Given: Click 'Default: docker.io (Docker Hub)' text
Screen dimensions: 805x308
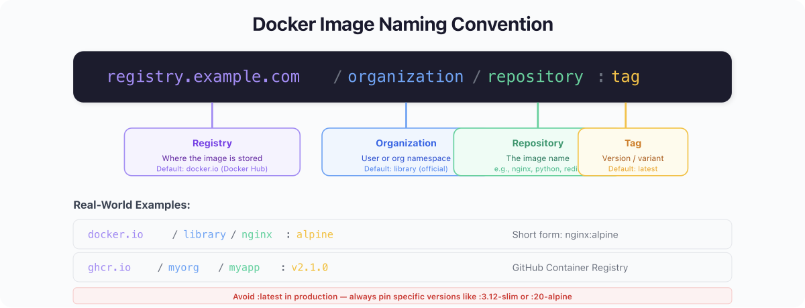Looking at the screenshot, I should [x=212, y=168].
